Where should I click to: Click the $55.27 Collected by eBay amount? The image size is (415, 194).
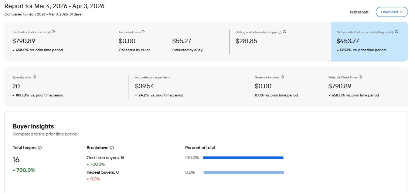(x=181, y=41)
